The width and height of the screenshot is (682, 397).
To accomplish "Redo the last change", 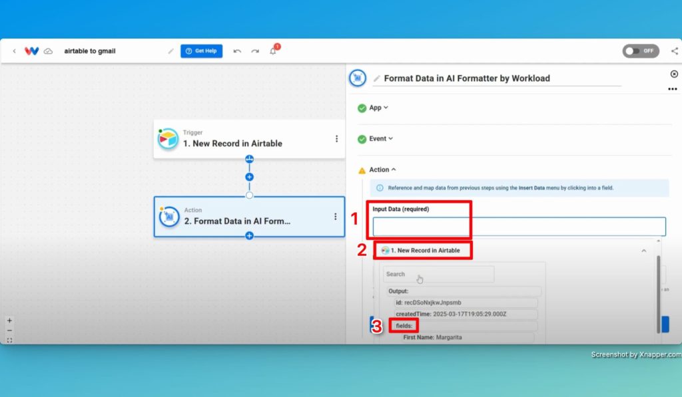I will click(255, 51).
